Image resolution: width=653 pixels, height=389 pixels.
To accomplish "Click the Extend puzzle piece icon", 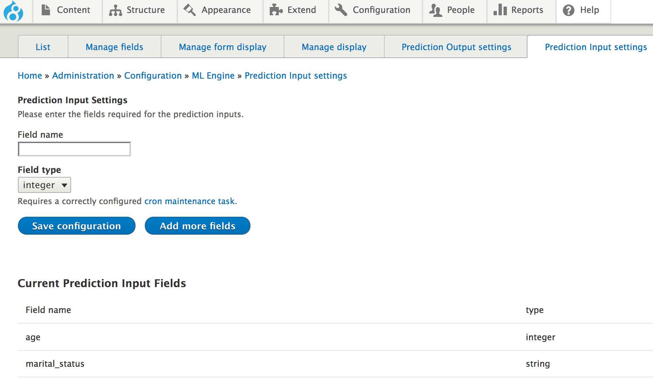I will coord(276,10).
